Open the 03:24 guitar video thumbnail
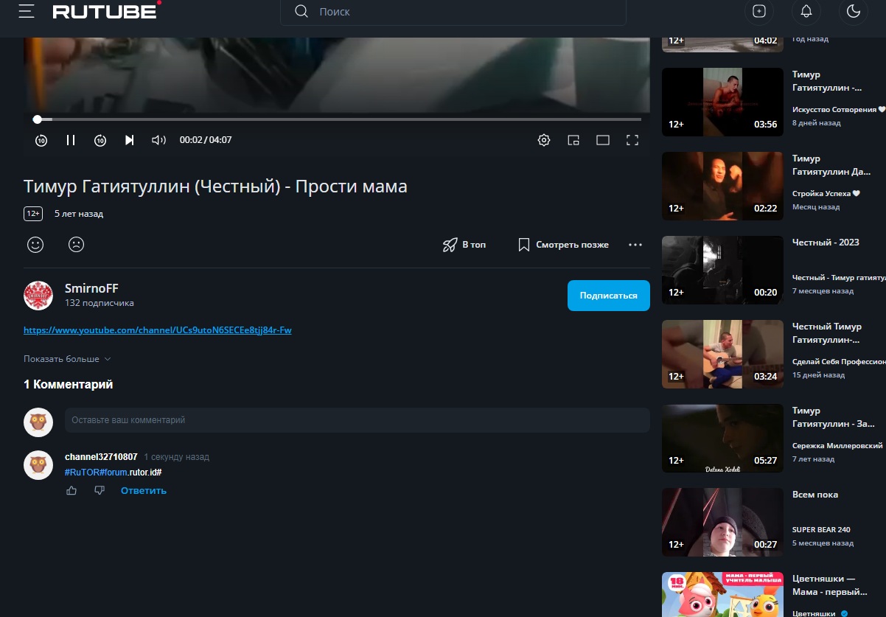The image size is (886, 617). [x=722, y=354]
